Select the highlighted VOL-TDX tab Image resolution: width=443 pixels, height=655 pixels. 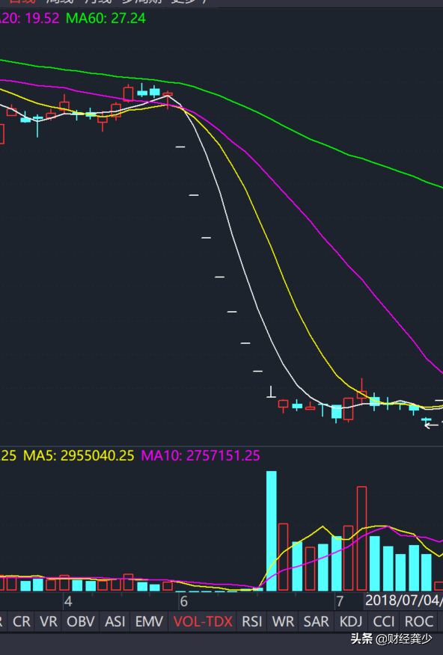click(202, 621)
